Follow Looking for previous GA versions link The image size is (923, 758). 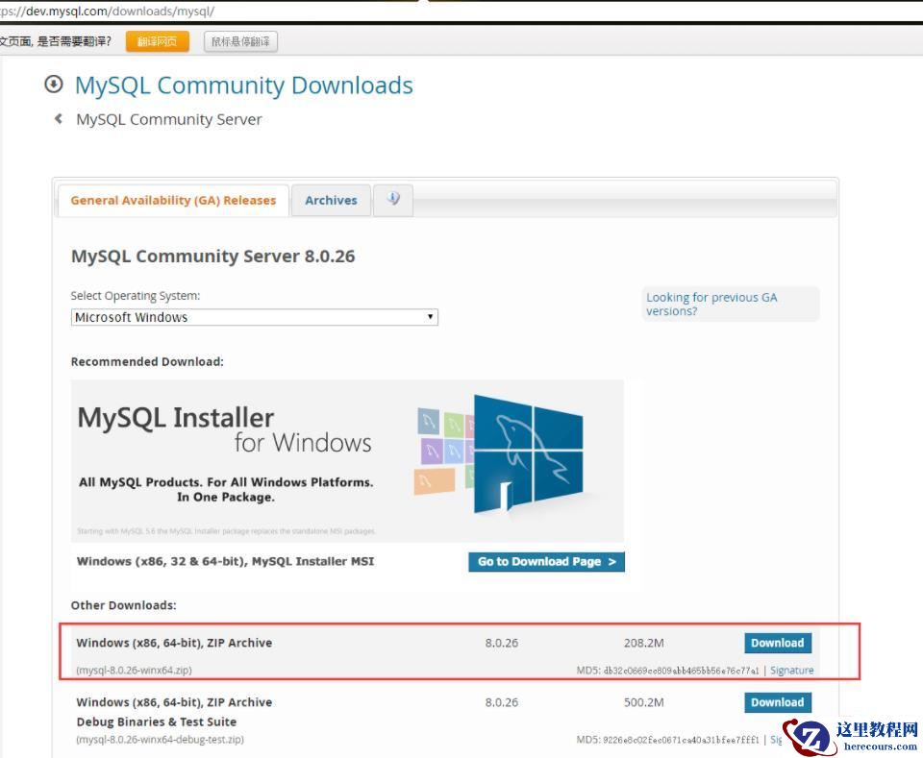click(x=711, y=304)
